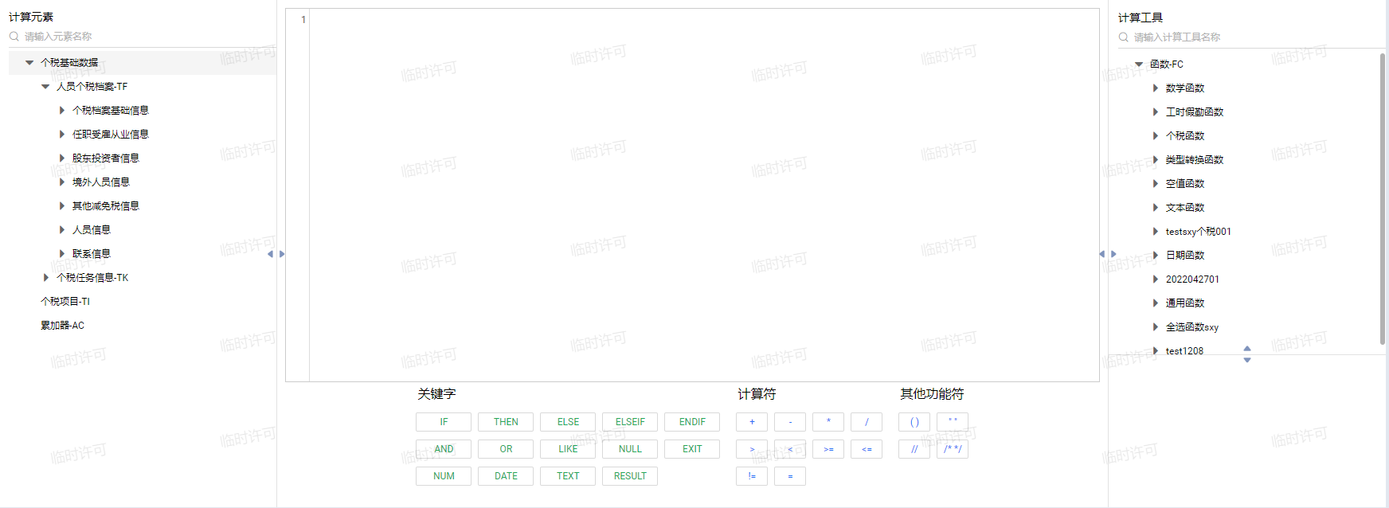Insert the block comment /**/ symbol
1389x508 pixels.
952,449
